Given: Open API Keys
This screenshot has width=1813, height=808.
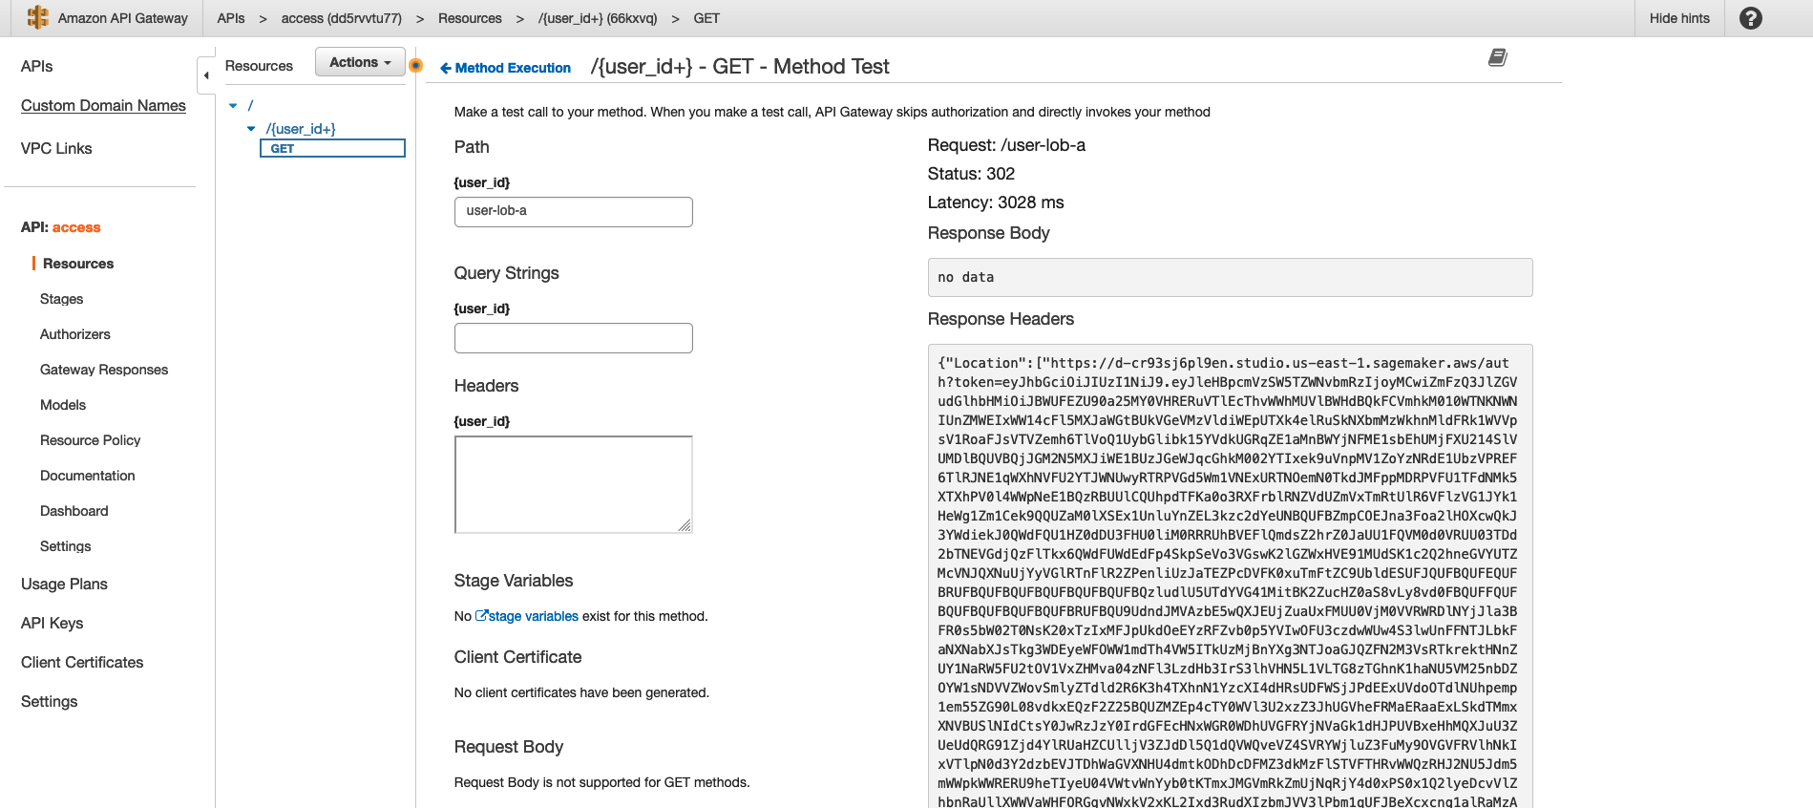Looking at the screenshot, I should 52,623.
